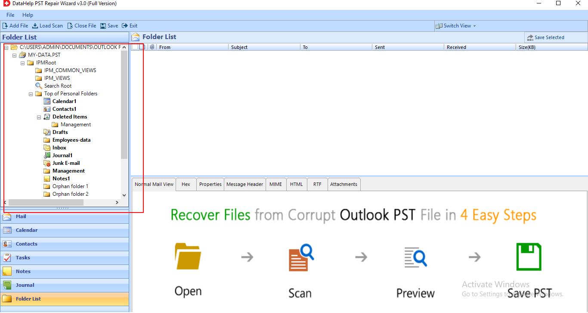588x313 pixels.
Task: Select the IPM_COMMON_VIEWS folder
Action: pyautogui.click(x=70, y=70)
